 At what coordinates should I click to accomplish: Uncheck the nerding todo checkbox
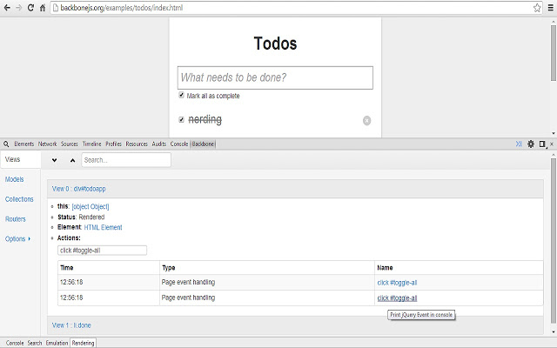(181, 120)
